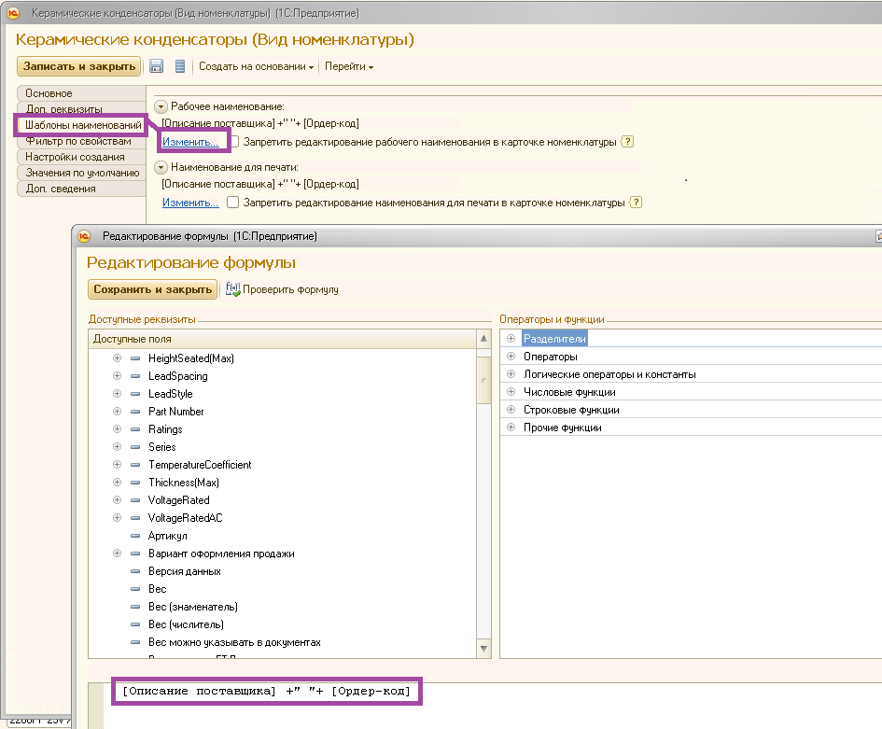The image size is (882, 729).
Task: Open the Перейти dropdown menu
Action: click(x=348, y=66)
